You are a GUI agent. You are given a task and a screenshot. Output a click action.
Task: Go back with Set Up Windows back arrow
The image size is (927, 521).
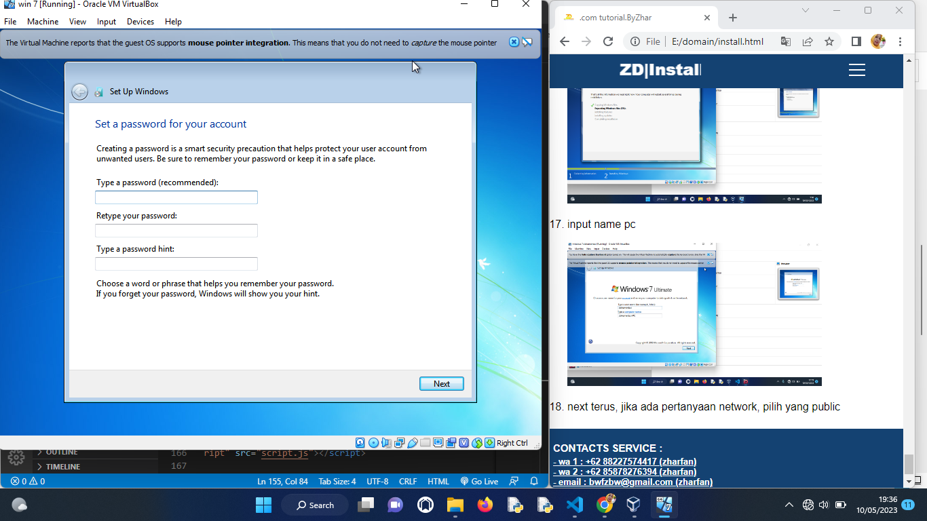pos(80,92)
